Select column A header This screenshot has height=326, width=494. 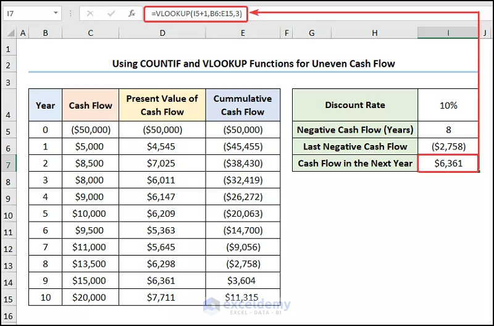(x=23, y=33)
